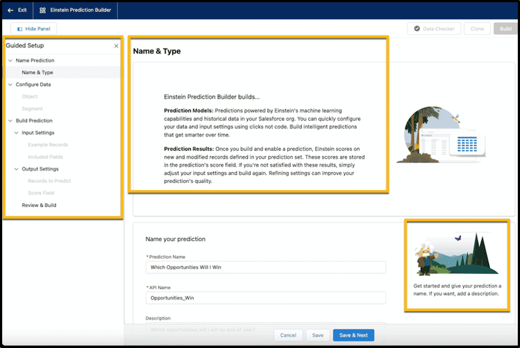Viewport: 520px width, 348px height.
Task: Click the Save button
Action: 317,335
